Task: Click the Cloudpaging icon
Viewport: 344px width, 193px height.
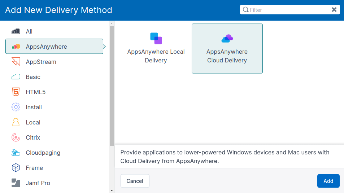Action: [16, 153]
